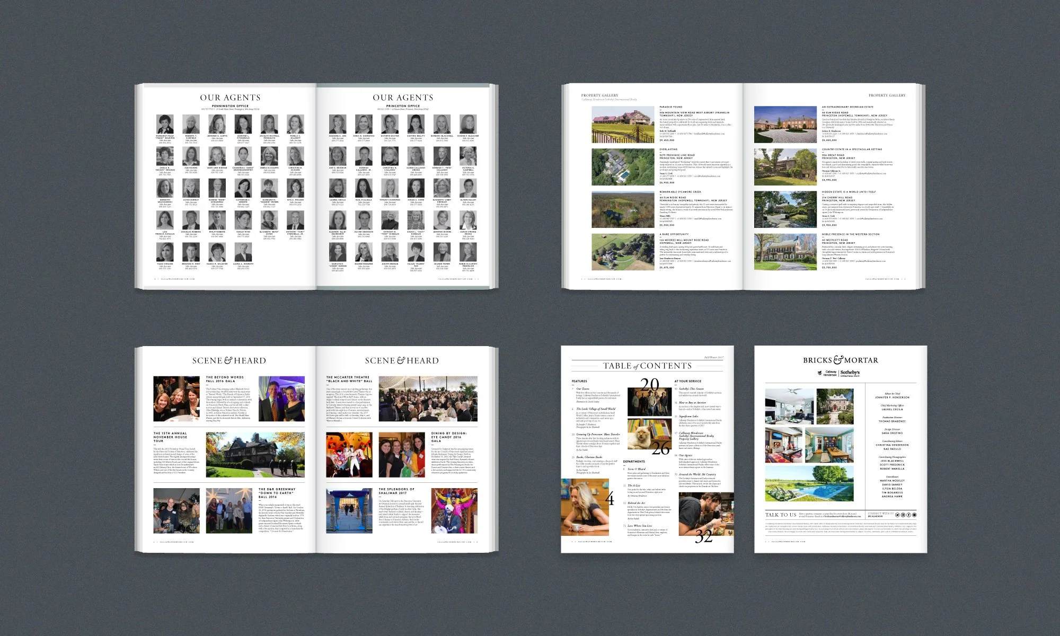1060x636 pixels.
Task: Select the swimming pool photo
Action: pyautogui.click(x=809, y=483)
